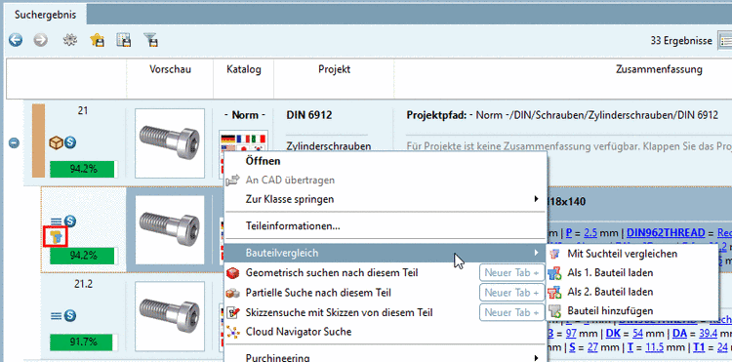Click the - Norm - catalog label
This screenshot has width=732, height=362.
(x=245, y=115)
